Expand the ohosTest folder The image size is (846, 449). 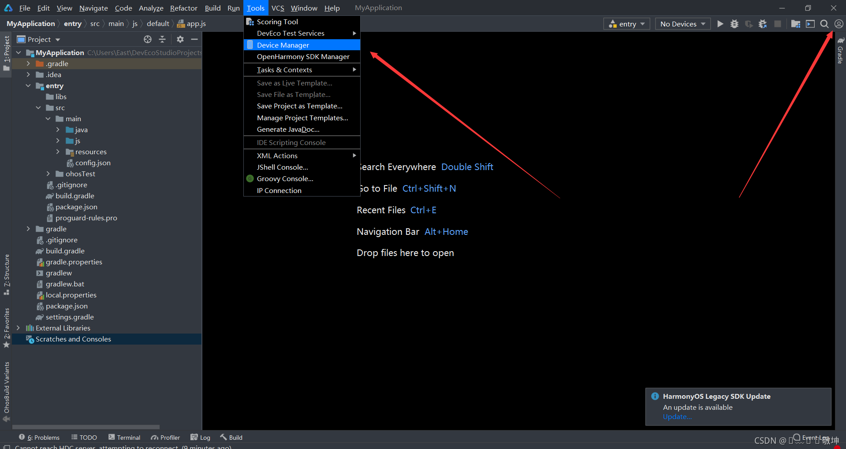[48, 174]
